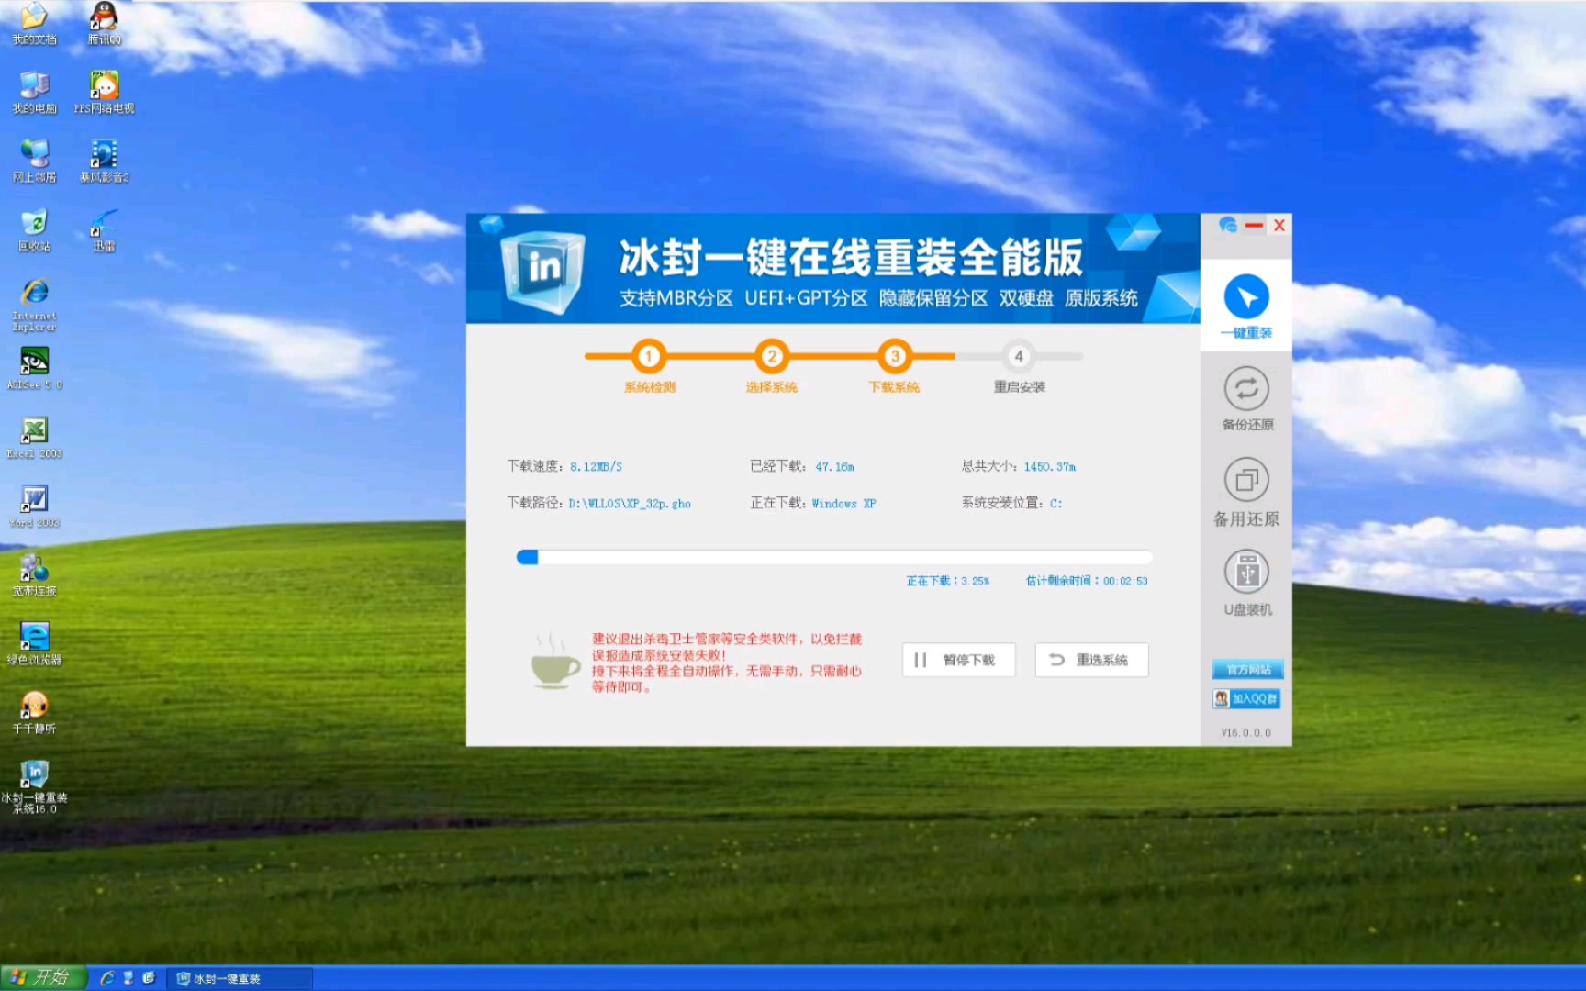Viewport: 1586px width, 991px height.
Task: Open 暴风影音2 desktop icon
Action: point(104,161)
